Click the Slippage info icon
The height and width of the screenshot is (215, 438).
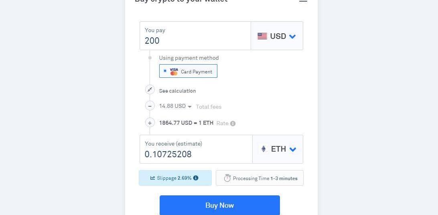point(196,178)
